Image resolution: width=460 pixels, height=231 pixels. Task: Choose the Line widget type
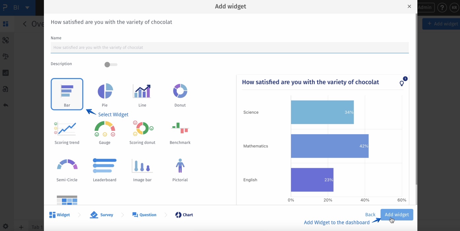tap(142, 94)
